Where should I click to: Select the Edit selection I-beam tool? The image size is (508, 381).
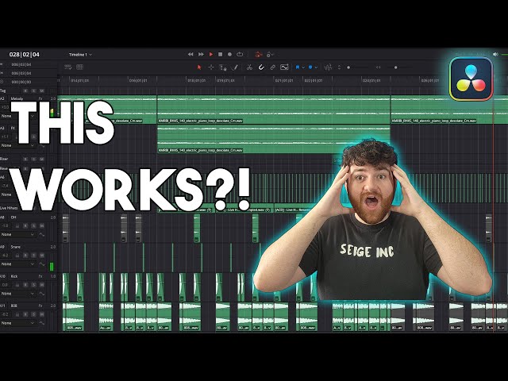[x=223, y=67]
